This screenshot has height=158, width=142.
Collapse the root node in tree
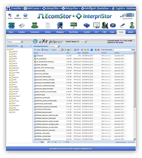(8, 49)
